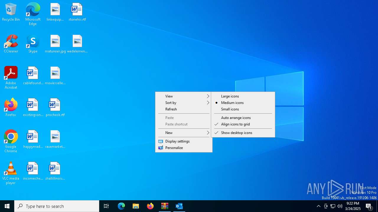Select the procheck.rtf document icon

(x=55, y=107)
